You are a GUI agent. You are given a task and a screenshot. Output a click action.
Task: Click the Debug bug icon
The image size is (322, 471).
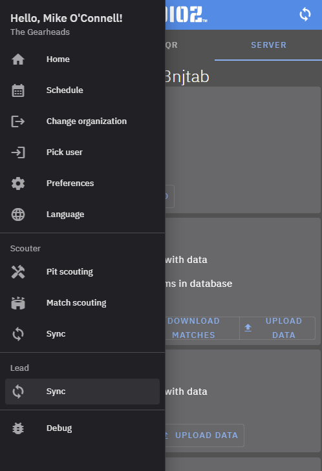(x=18, y=428)
